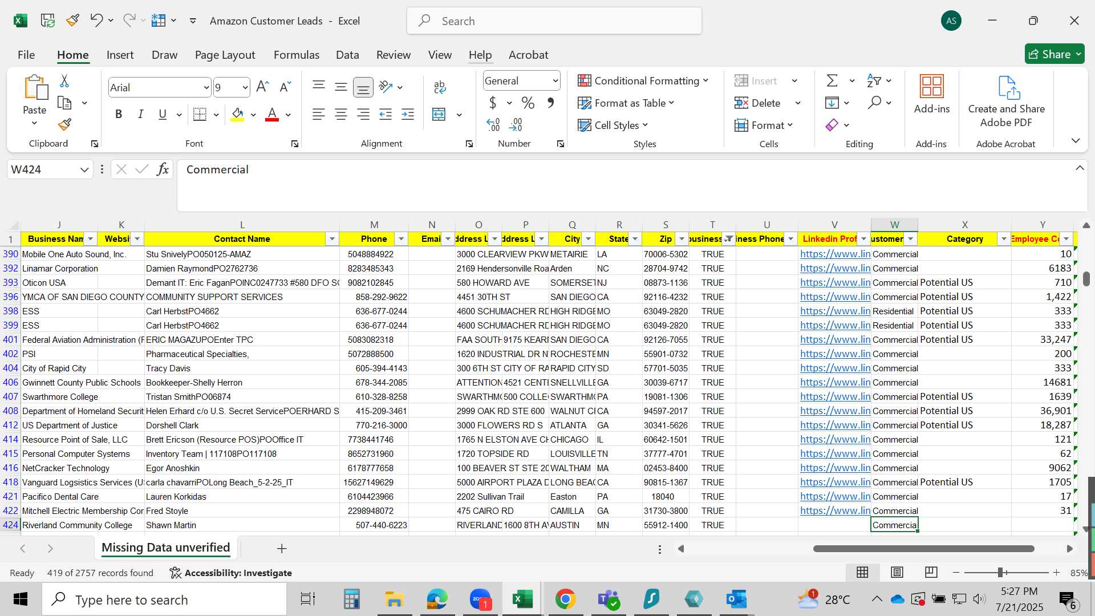Open the File menu
Image resolution: width=1095 pixels, height=616 pixels.
[26, 55]
